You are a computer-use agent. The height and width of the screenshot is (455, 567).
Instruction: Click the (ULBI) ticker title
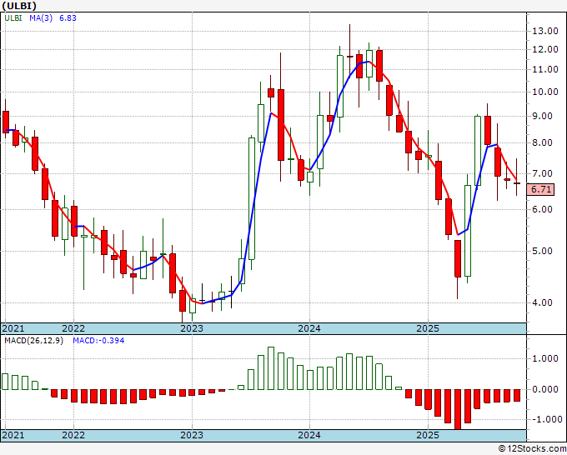[21, 7]
